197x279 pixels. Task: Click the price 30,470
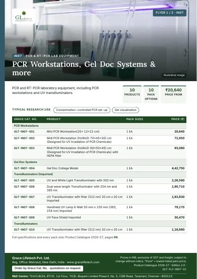(179, 218)
